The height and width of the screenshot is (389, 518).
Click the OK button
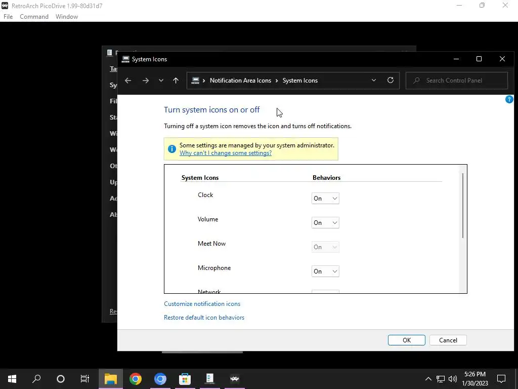point(406,340)
